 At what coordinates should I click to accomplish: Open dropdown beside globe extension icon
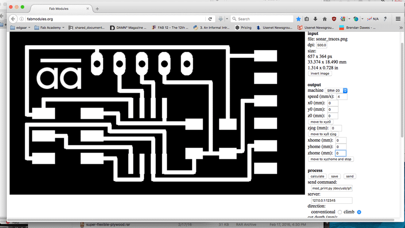362,19
